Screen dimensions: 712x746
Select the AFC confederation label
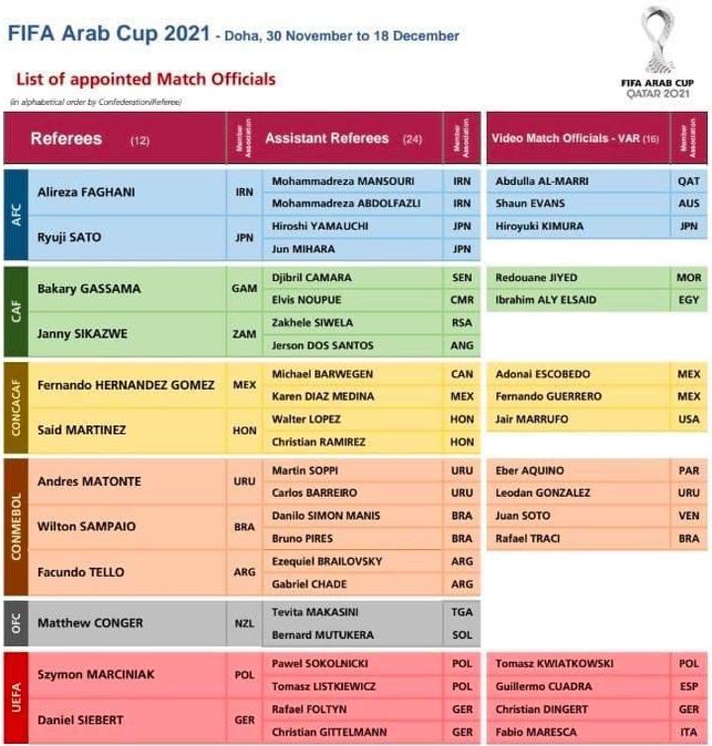tap(16, 215)
